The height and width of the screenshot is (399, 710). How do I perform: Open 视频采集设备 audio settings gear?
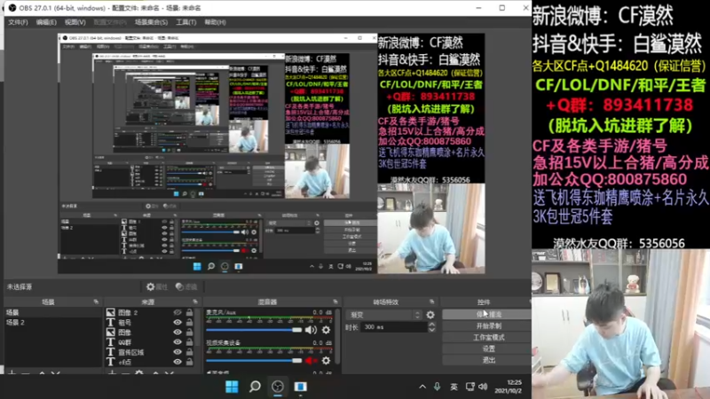pos(326,361)
